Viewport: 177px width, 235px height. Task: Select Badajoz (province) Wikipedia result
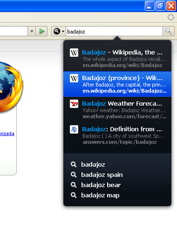click(x=117, y=84)
